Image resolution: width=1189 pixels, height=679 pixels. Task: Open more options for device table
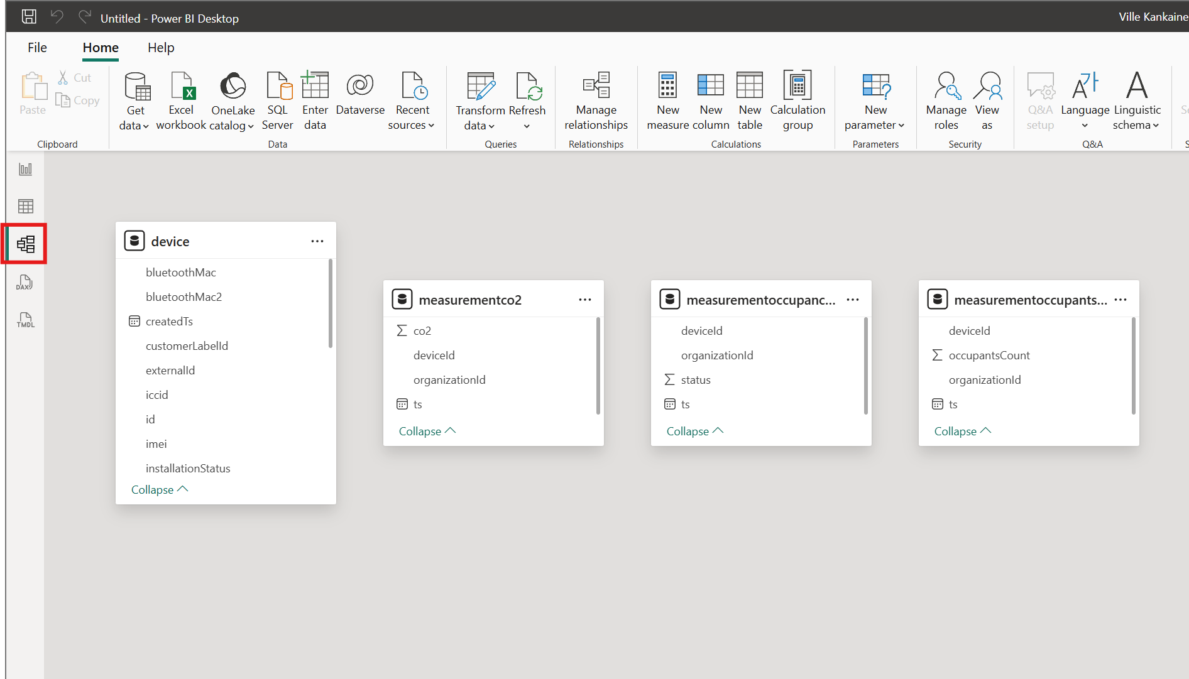tap(317, 242)
